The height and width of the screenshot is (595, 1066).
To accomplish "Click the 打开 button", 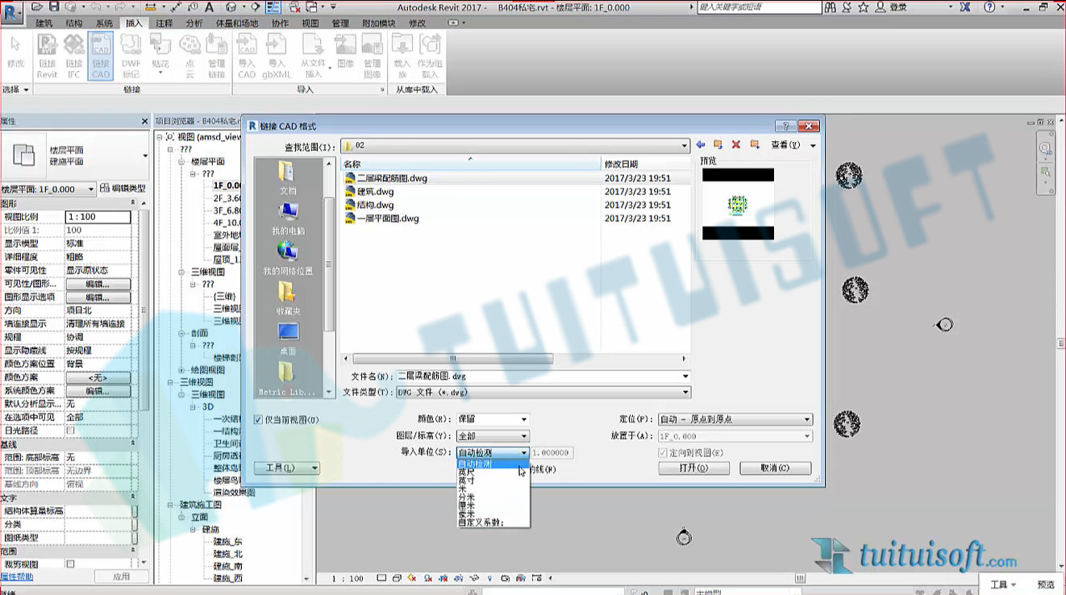I will (x=693, y=468).
